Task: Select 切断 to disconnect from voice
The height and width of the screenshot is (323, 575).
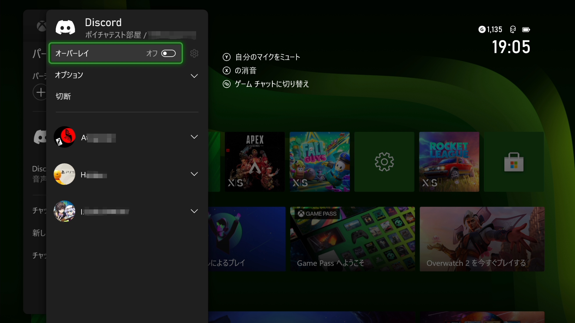Action: (63, 96)
